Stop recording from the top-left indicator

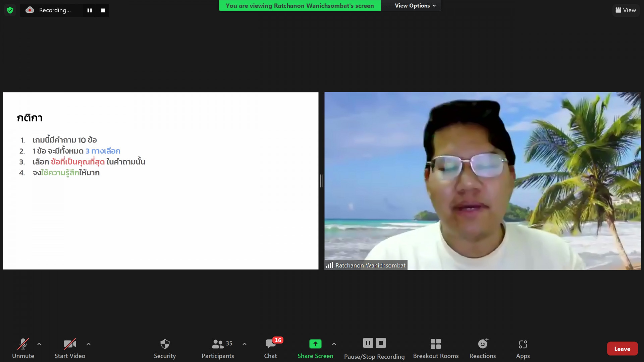[103, 10]
